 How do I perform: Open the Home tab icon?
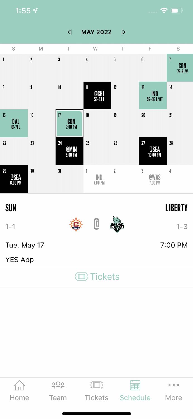(x=19, y=385)
